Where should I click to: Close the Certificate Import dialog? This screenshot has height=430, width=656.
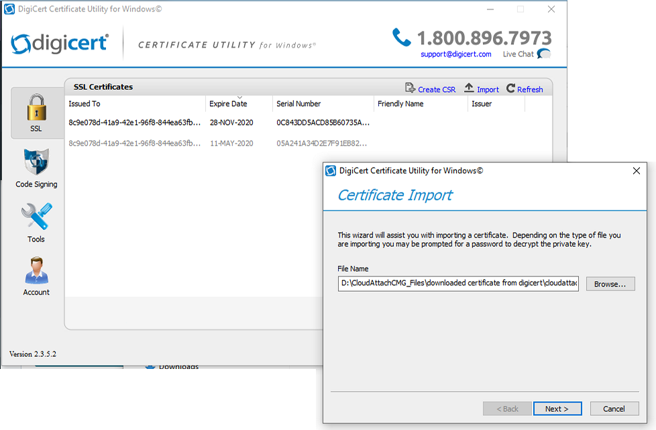(637, 170)
